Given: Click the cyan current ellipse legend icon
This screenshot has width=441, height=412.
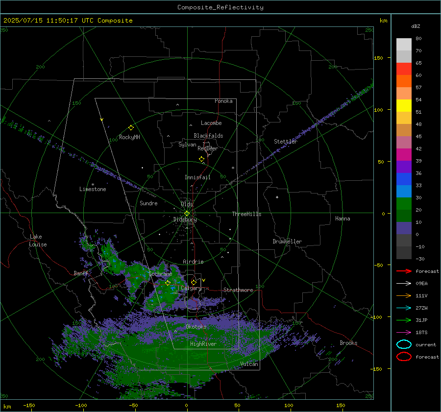Looking at the screenshot, I should click(x=404, y=344).
